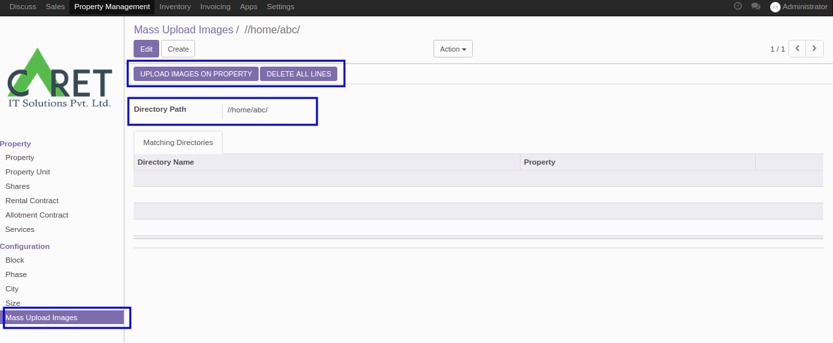833x343 pixels.
Task: Open the Property Management menu
Action: click(x=112, y=7)
